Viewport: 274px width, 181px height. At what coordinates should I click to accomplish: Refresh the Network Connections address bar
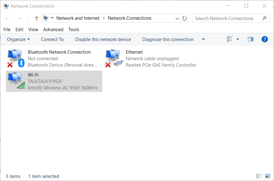(x=185, y=19)
